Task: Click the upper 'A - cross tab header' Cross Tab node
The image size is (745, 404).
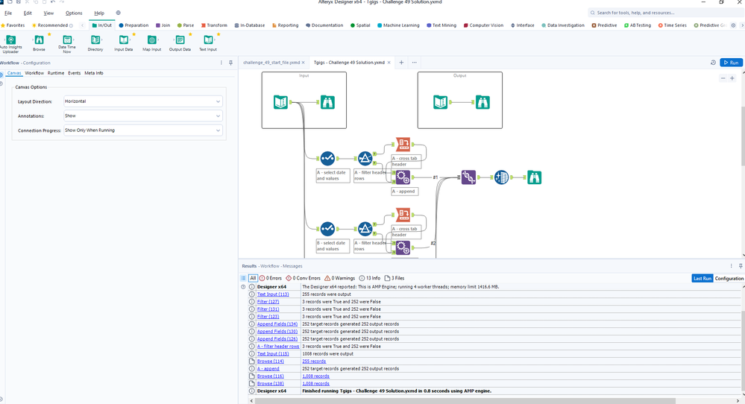Action: pos(403,144)
